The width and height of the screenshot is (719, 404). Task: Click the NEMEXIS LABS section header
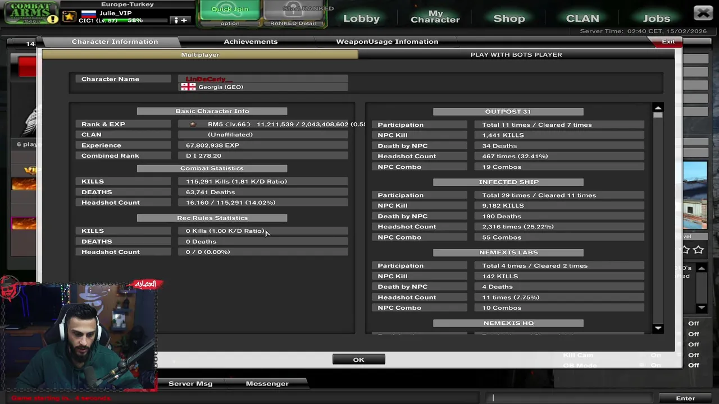508,252
